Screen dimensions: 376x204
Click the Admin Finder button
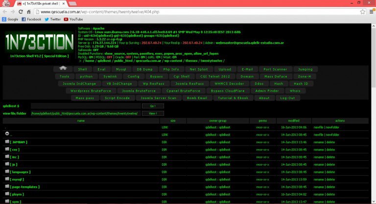click(x=267, y=91)
